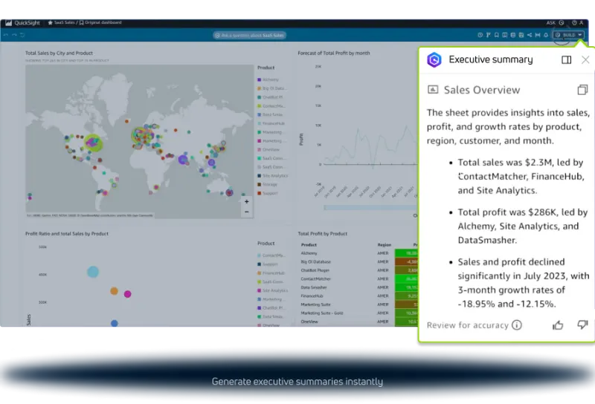Click the orange bubble in the scatter chart
Viewport: 595px width, 404px height.
[114, 291]
